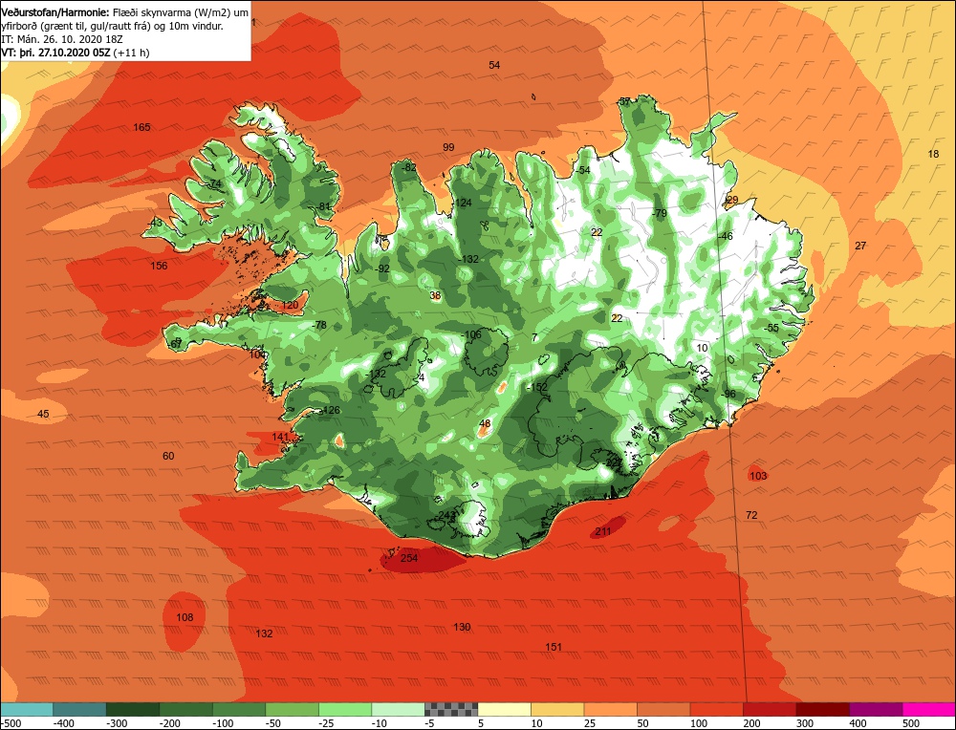Click the value 120 in Breiðafjörður bay
Screen dimensions: 956x730
tap(291, 306)
